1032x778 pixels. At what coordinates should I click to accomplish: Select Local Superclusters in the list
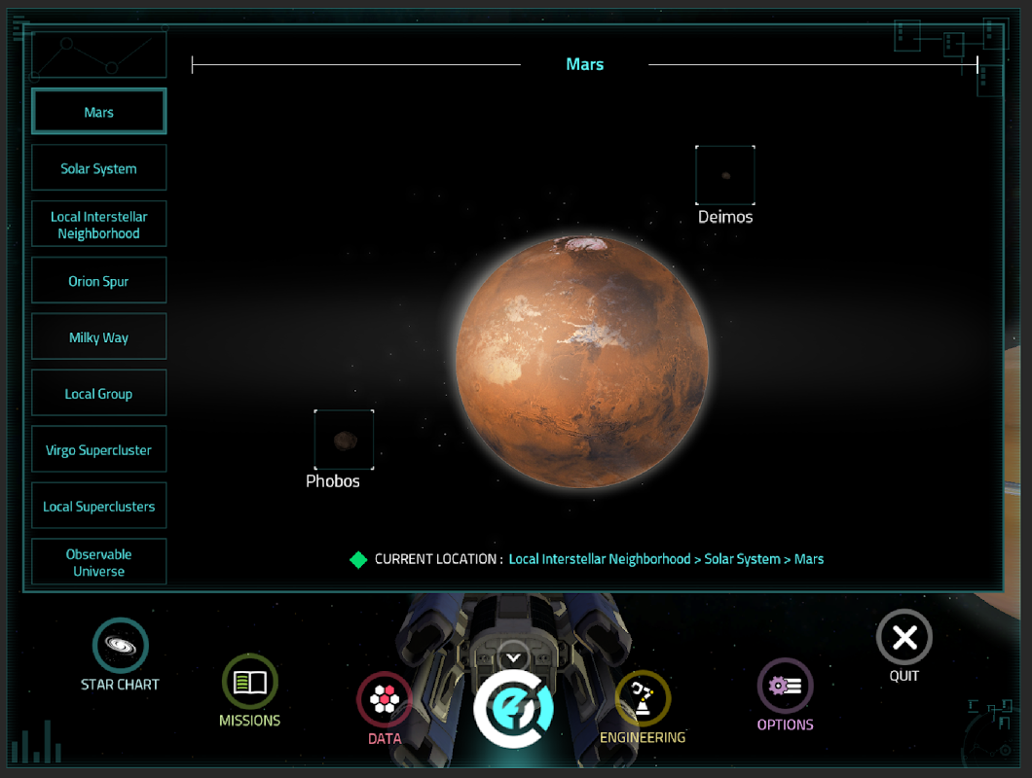(x=98, y=506)
